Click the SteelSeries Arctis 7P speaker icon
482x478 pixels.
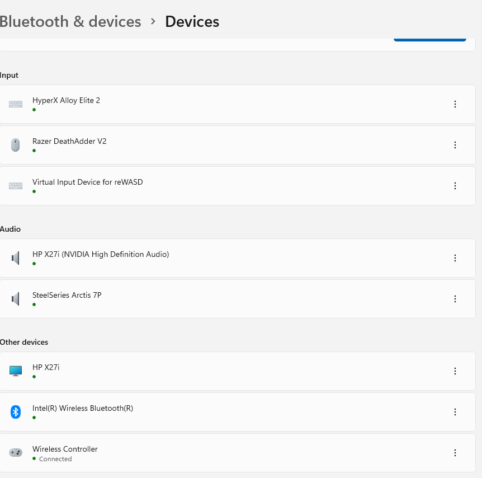pos(16,299)
